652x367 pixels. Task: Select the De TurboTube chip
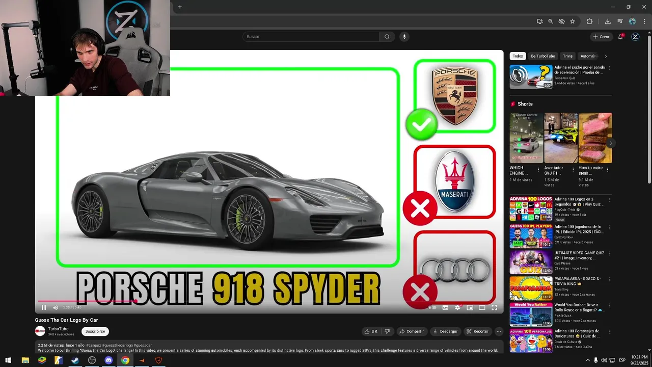tap(543, 56)
